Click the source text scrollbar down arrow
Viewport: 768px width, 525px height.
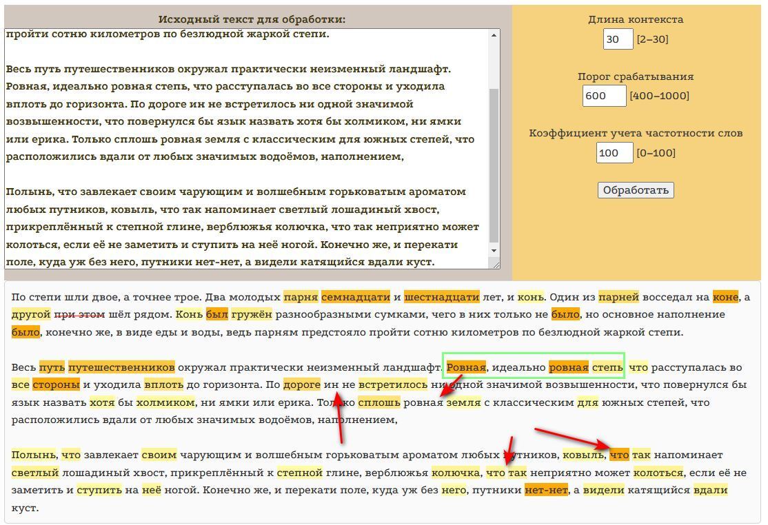[494, 251]
